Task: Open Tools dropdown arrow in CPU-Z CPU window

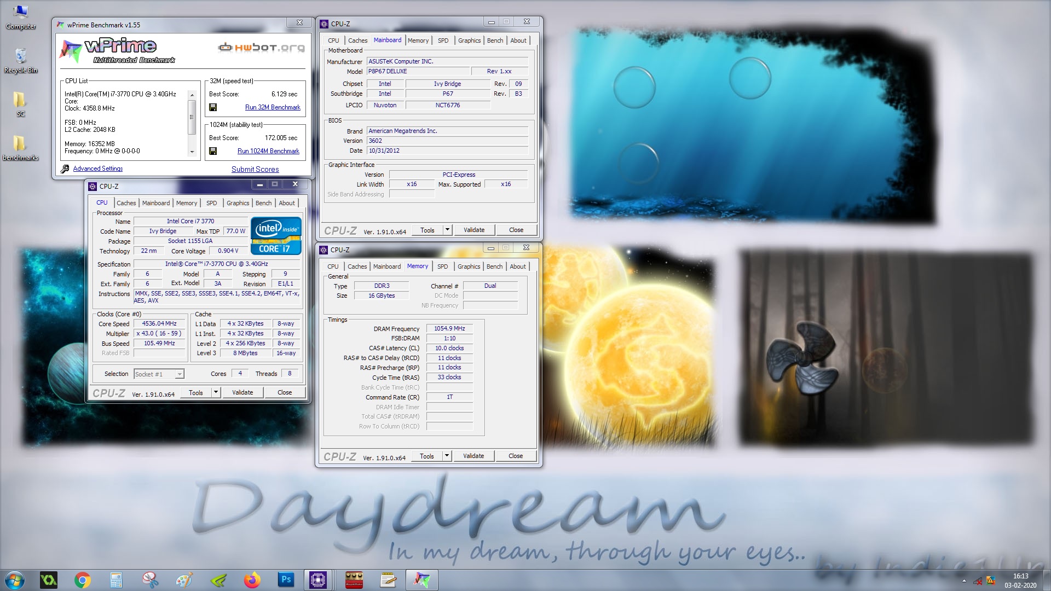Action: [216, 392]
